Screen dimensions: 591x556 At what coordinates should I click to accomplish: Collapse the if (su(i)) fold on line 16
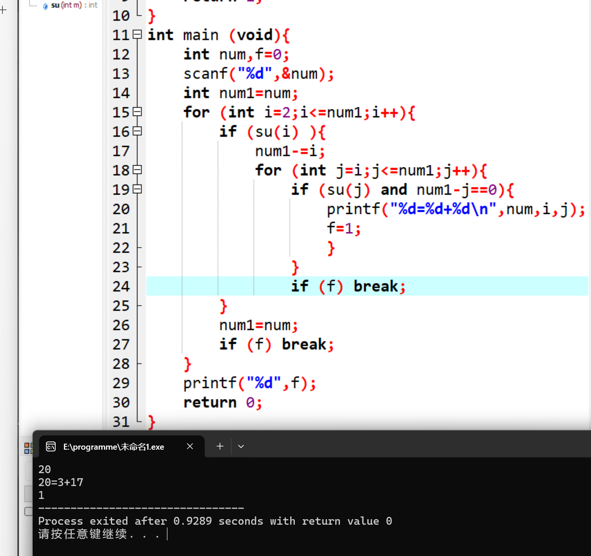[137, 131]
